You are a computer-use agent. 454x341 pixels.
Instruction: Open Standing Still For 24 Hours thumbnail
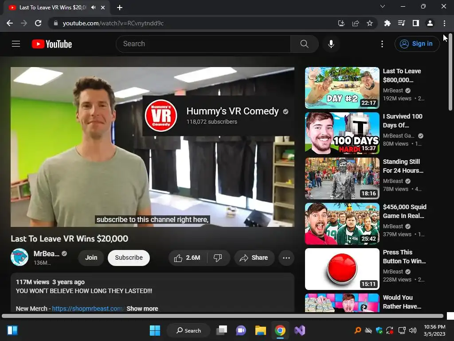pos(342,178)
